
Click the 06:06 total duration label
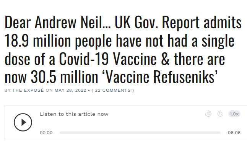pos(234,133)
